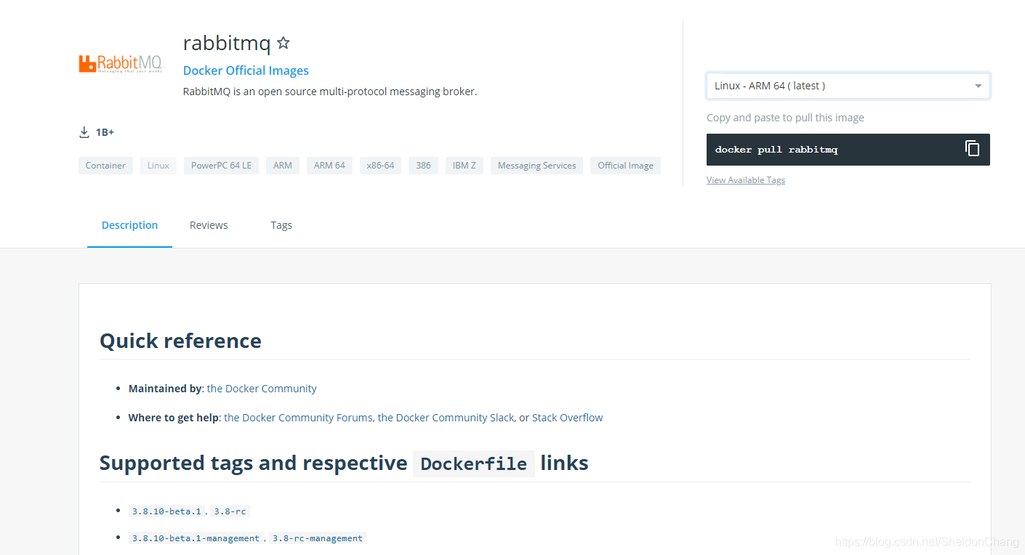The width and height of the screenshot is (1025, 555).
Task: Select the x86-64 tag chip
Action: pyautogui.click(x=380, y=166)
